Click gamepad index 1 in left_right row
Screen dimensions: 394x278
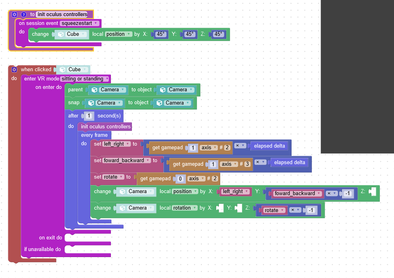click(193, 148)
